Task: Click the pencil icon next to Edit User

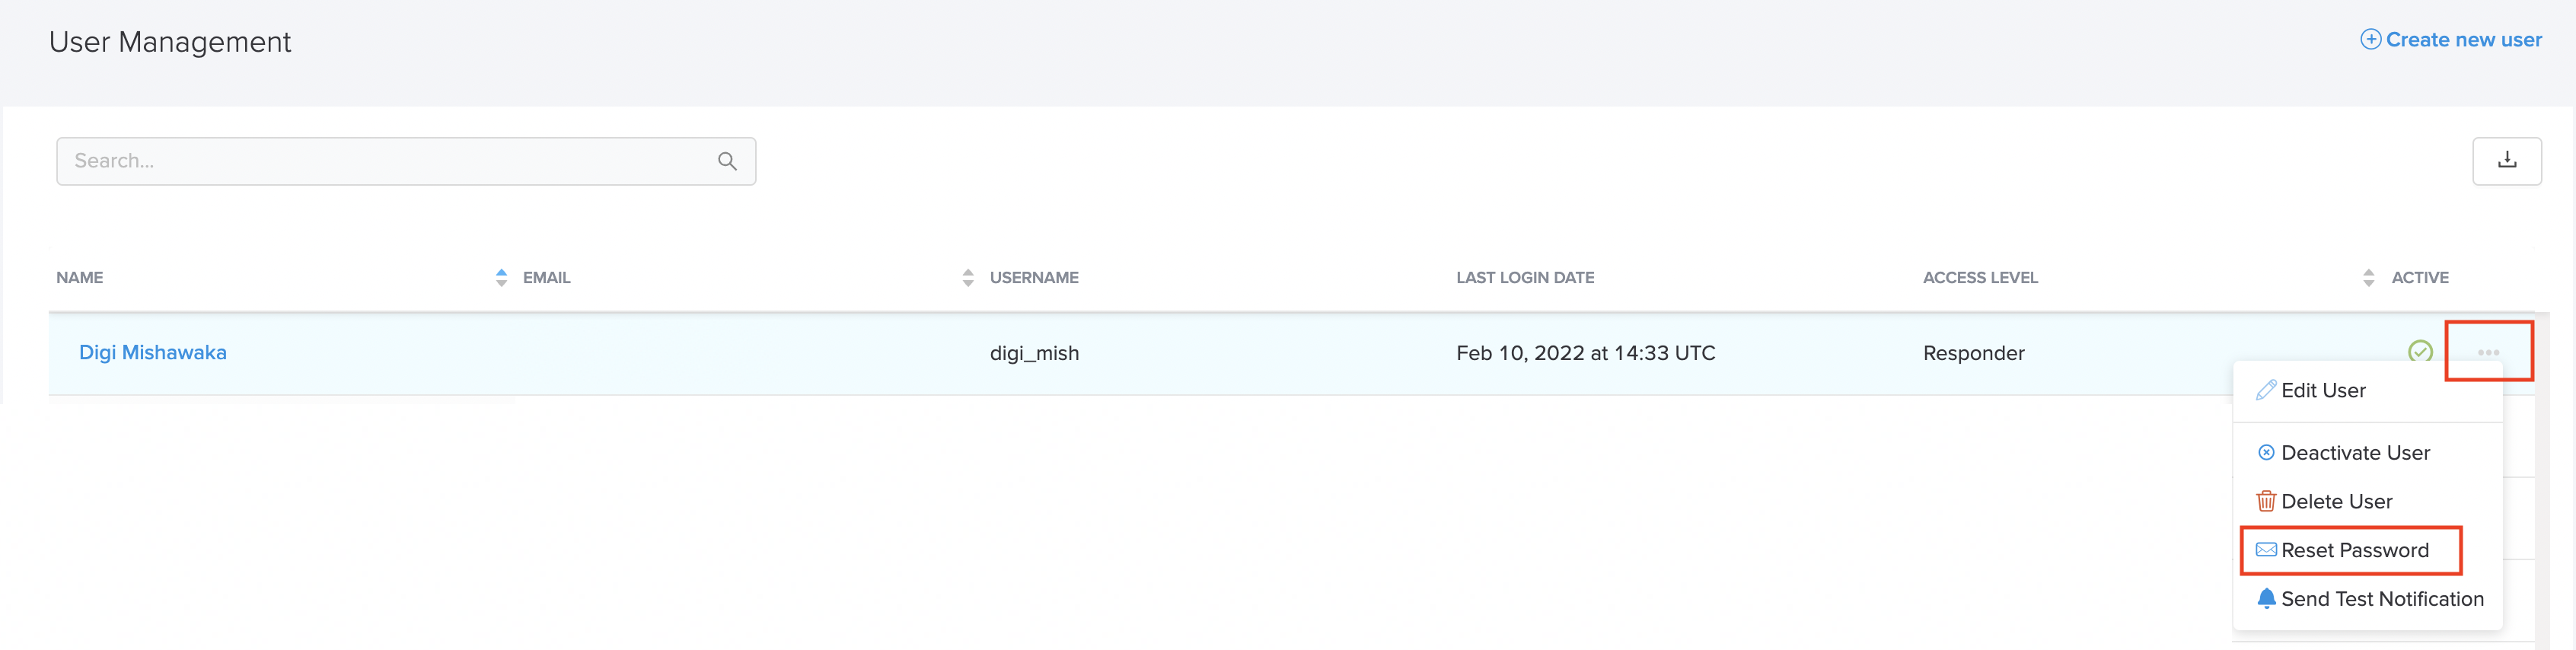Action: (x=2266, y=390)
